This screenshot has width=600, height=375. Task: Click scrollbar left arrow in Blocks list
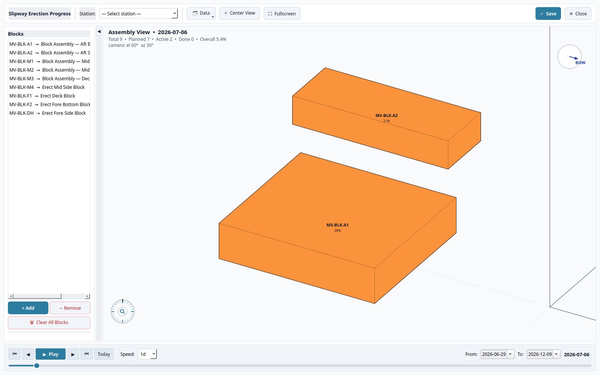(x=11, y=296)
